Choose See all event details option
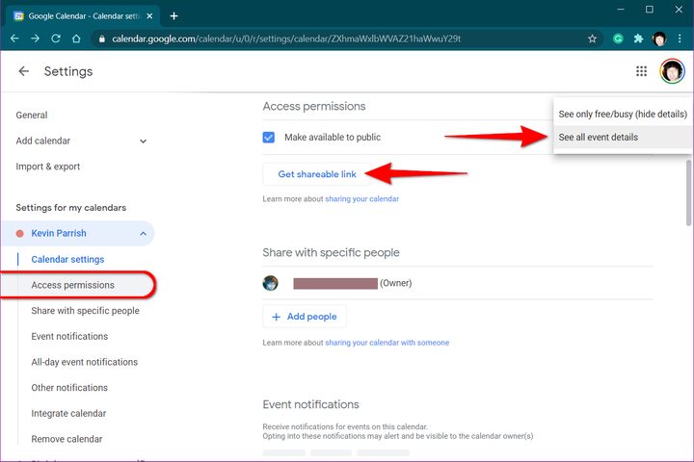The width and height of the screenshot is (694, 462). click(623, 137)
